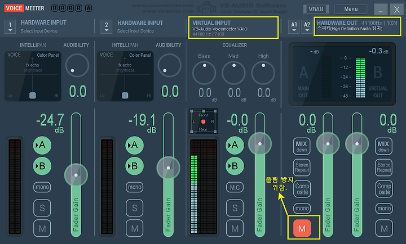Solo the Virtual Input strip
The height and width of the screenshot is (244, 406).
(x=235, y=207)
